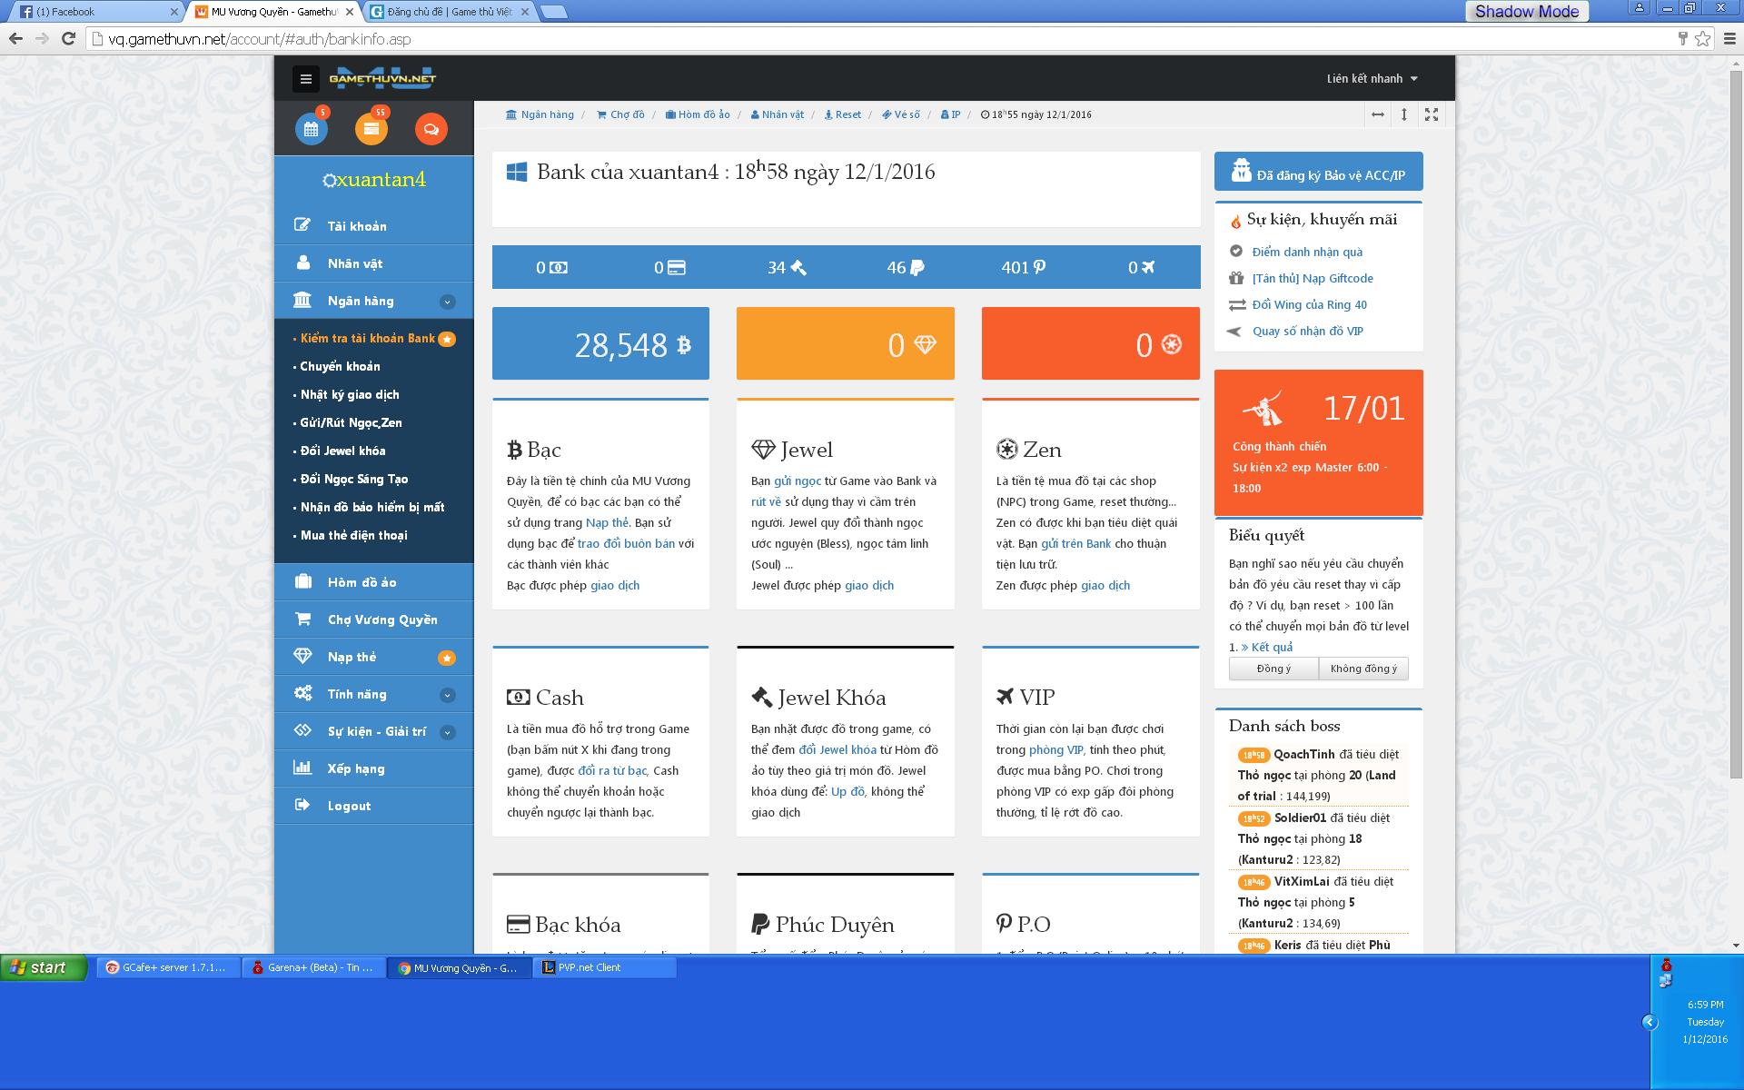Reload the page with browser refresh icon

coord(68,38)
